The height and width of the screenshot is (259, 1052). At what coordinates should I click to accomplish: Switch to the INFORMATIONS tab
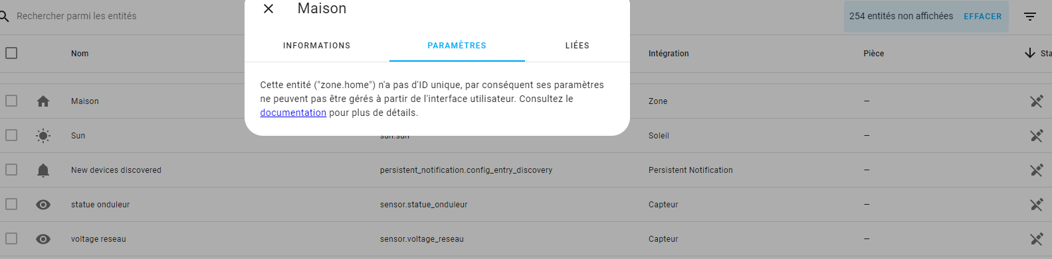[x=316, y=46]
